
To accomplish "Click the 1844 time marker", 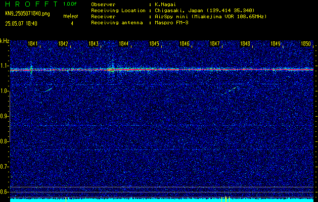I will click(123, 44).
